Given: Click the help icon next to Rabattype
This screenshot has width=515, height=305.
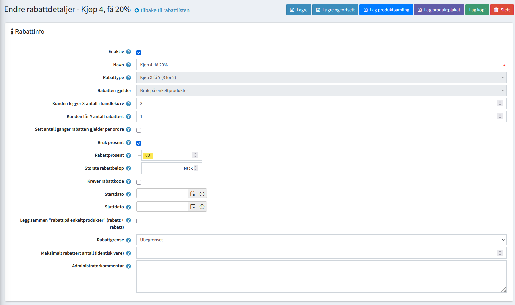Looking at the screenshot, I should pos(128,78).
